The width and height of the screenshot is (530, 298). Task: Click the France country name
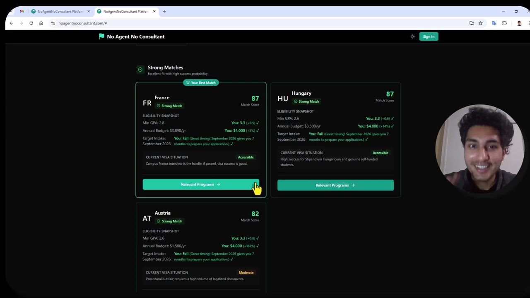(162, 98)
